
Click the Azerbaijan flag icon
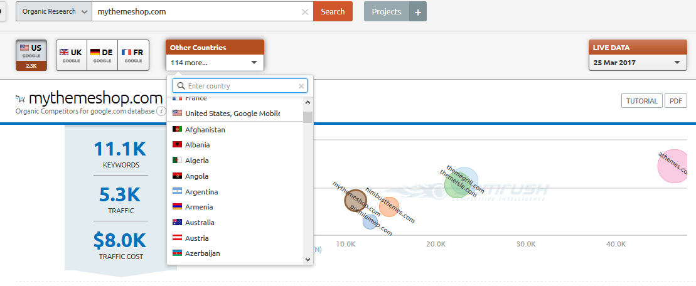(177, 253)
